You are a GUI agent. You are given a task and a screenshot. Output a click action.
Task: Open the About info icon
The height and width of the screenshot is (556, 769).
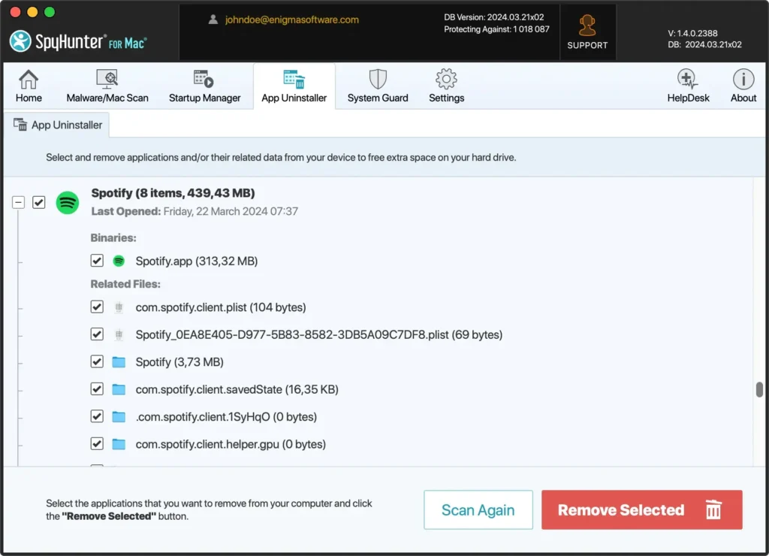(x=743, y=80)
